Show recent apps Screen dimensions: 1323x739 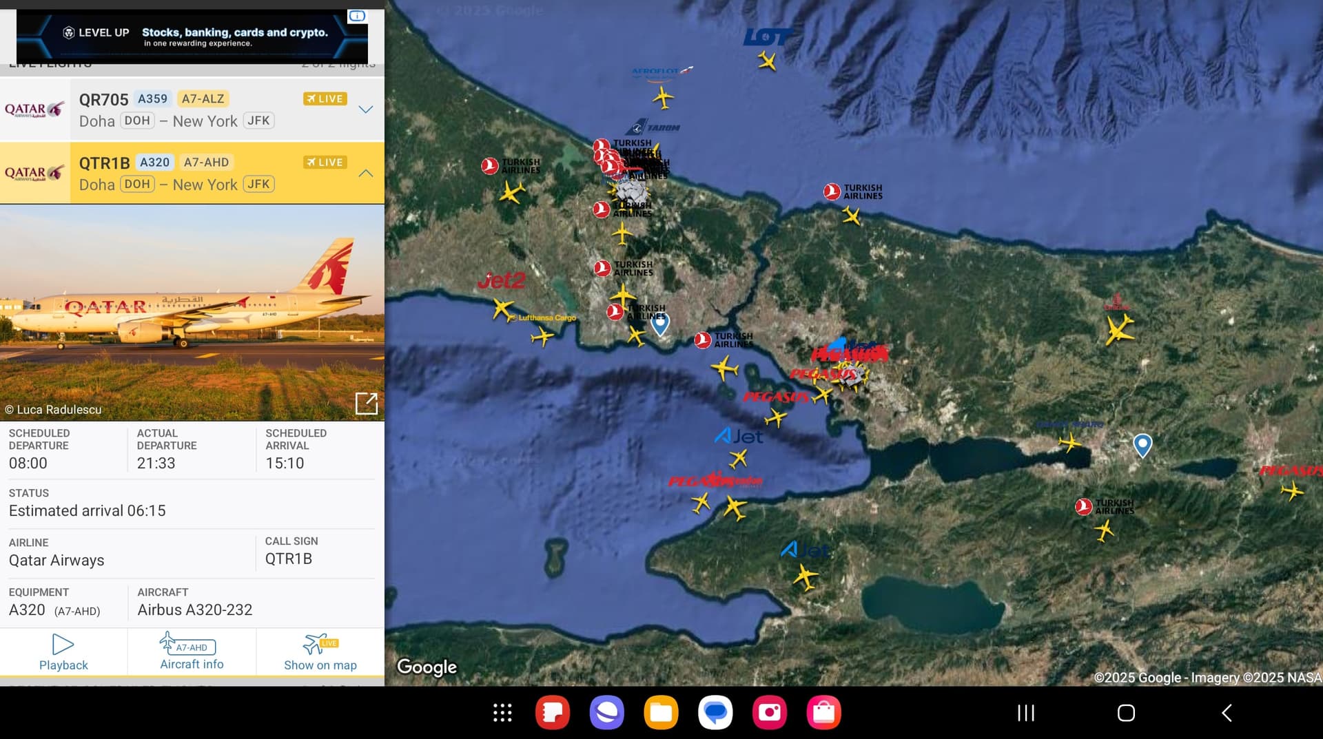click(1026, 713)
